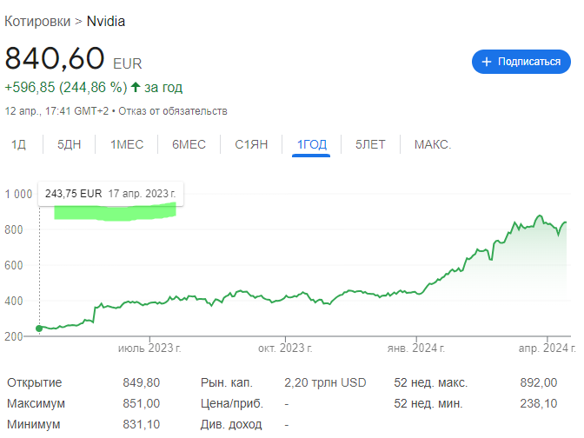Screen dimensions: 584x438
Task: Click the апр. 2024 г. axis label
Action: coord(547,348)
